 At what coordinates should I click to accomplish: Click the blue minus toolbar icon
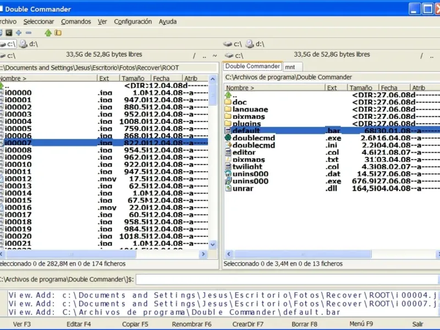point(29,33)
